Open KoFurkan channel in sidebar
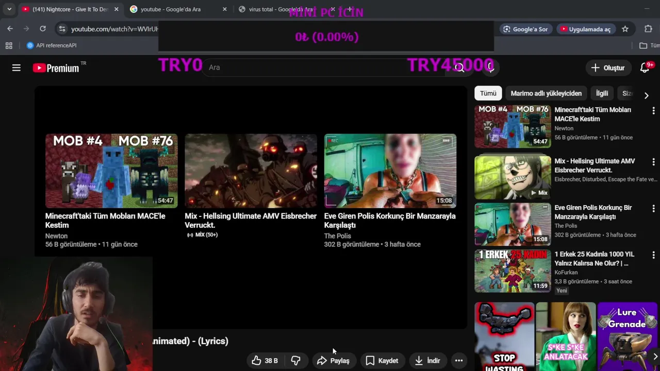The width and height of the screenshot is (660, 371). pos(566,272)
